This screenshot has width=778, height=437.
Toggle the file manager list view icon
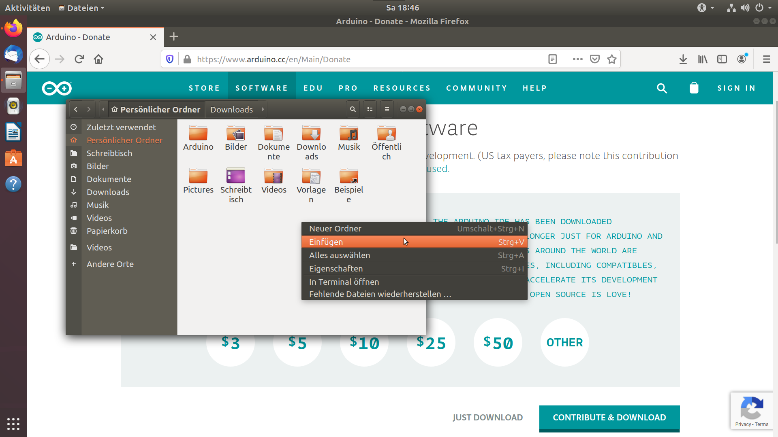tap(370, 109)
